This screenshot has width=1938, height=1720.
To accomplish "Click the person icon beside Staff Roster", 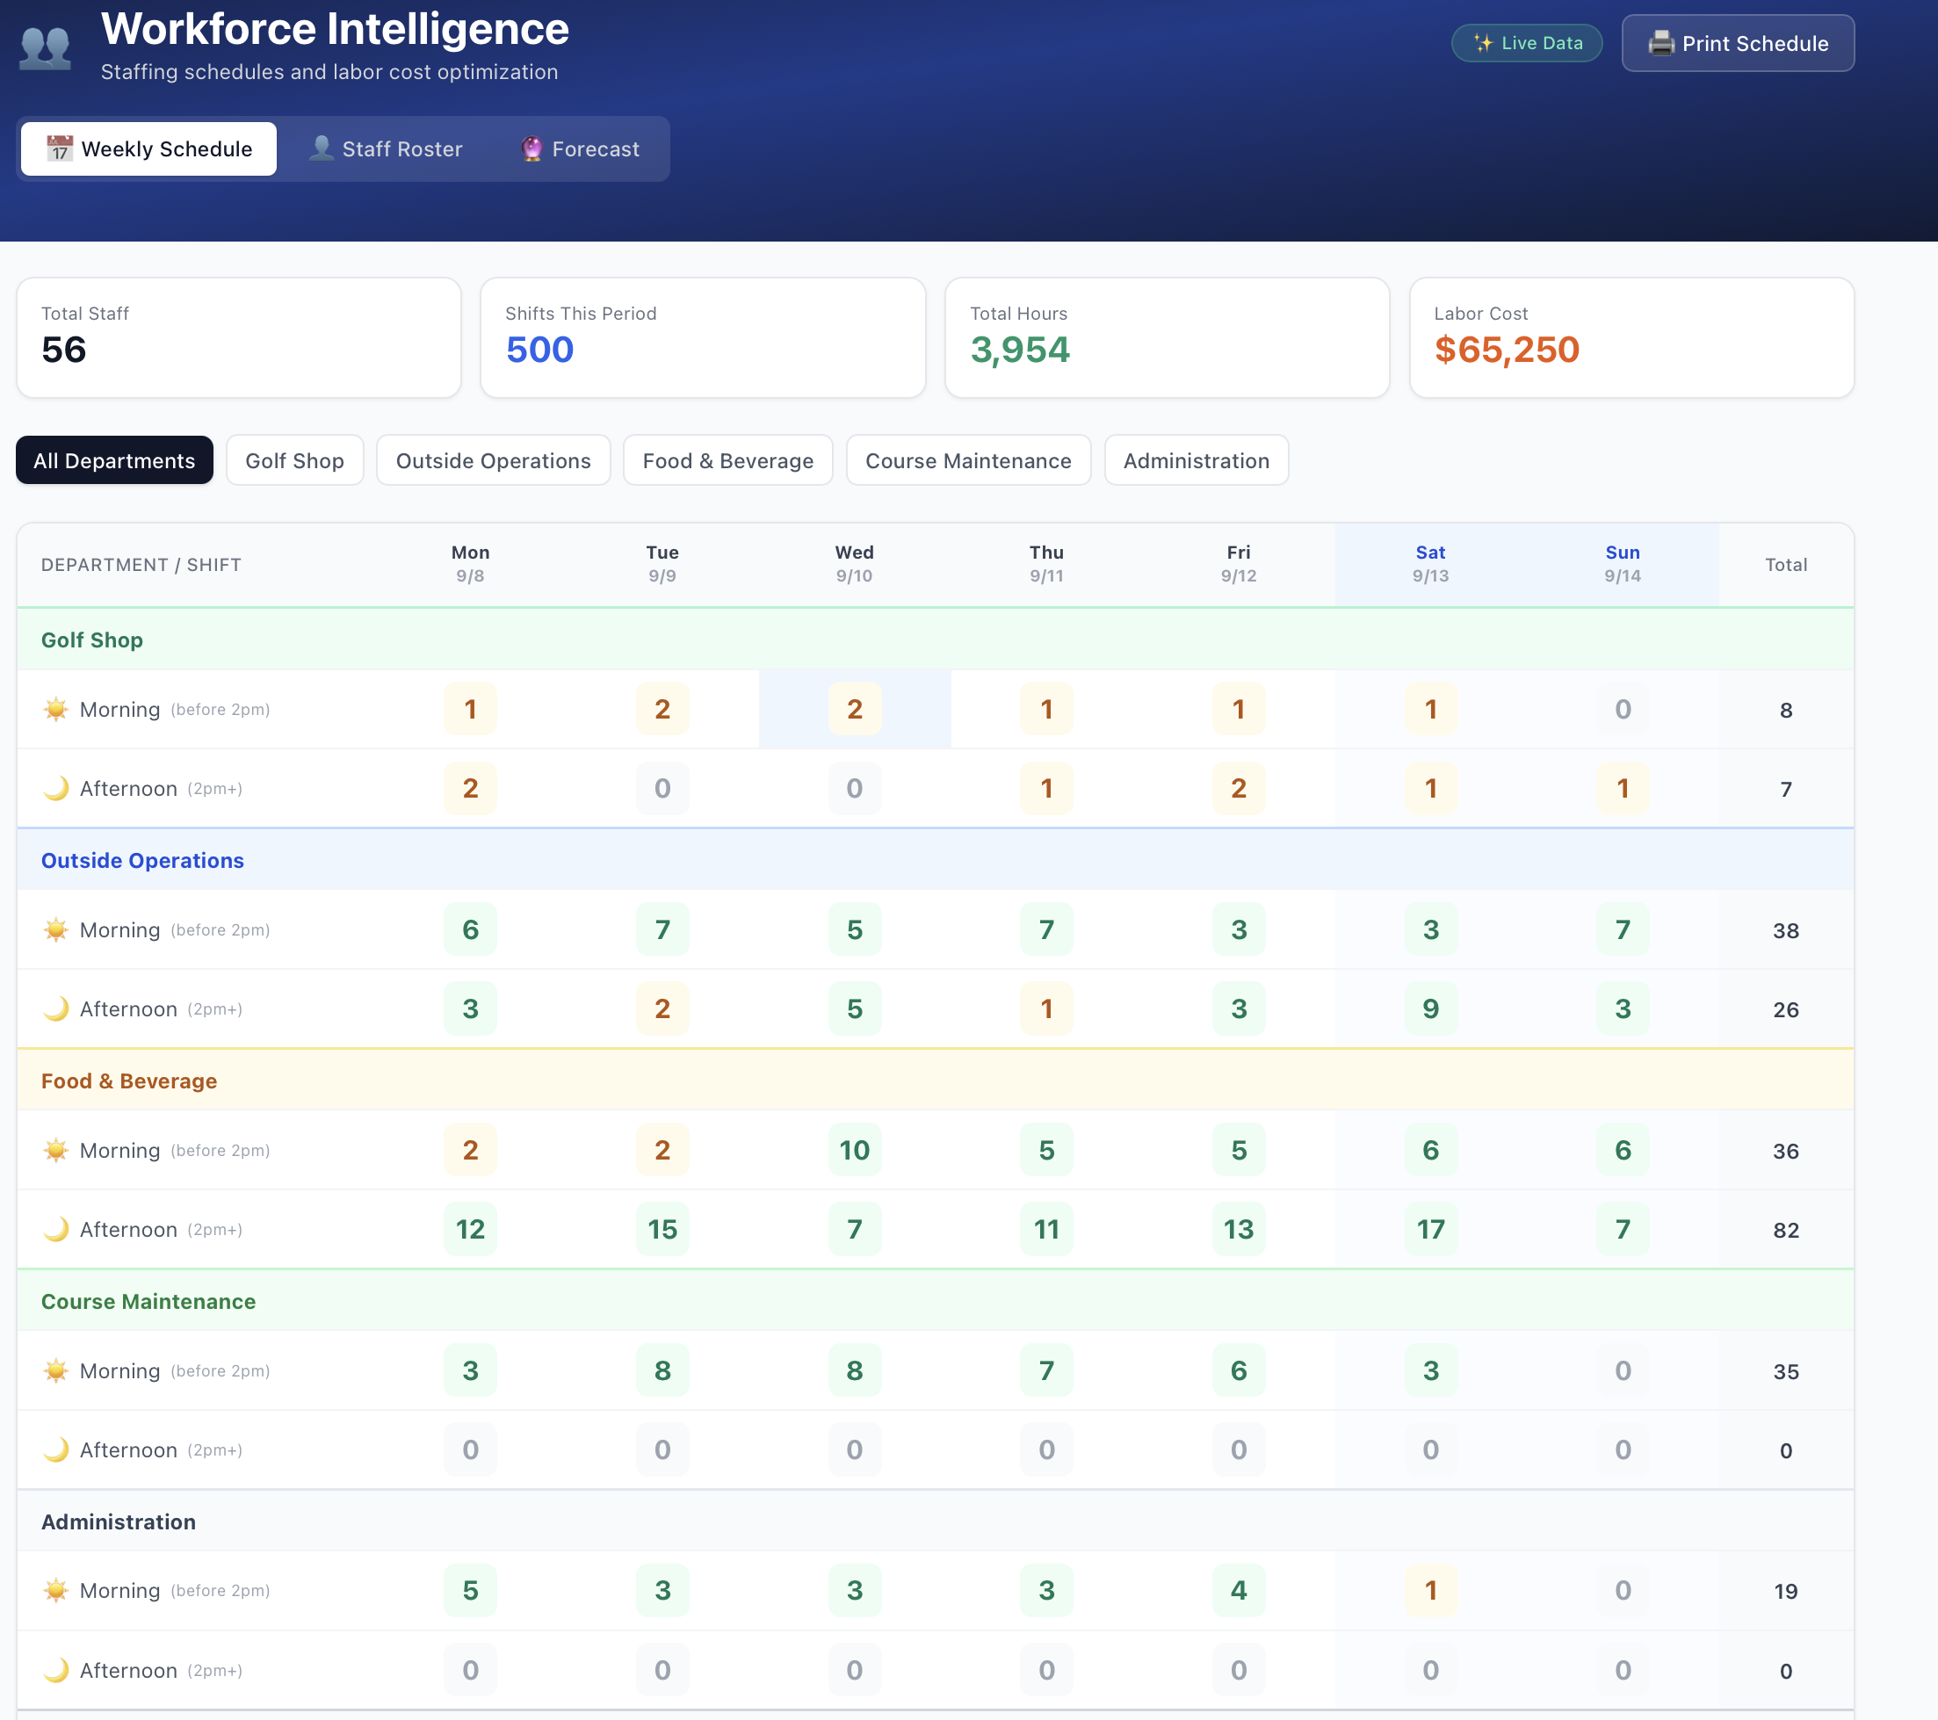I will point(322,148).
